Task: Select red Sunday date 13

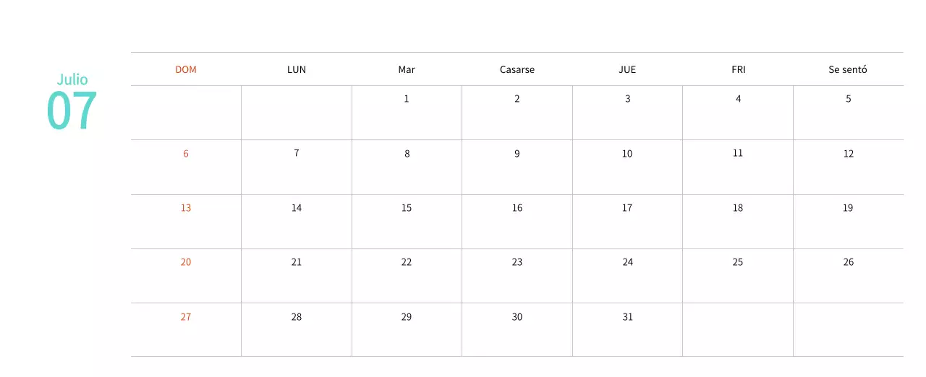Action: tap(186, 208)
